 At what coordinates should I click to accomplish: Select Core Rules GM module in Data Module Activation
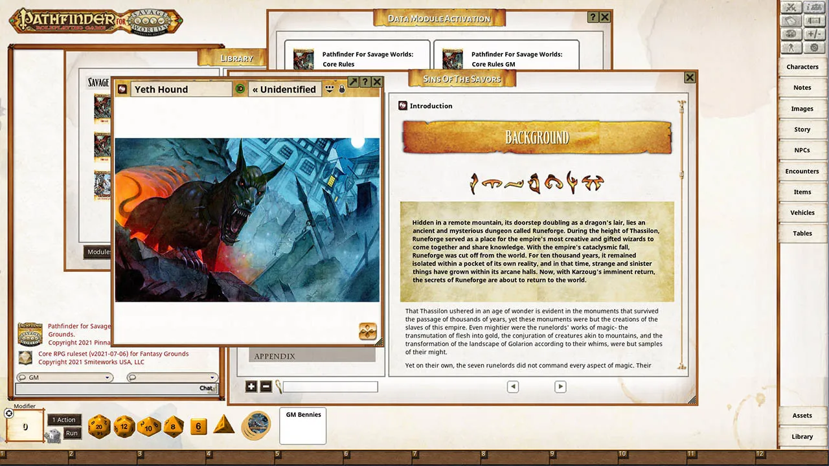click(x=506, y=56)
